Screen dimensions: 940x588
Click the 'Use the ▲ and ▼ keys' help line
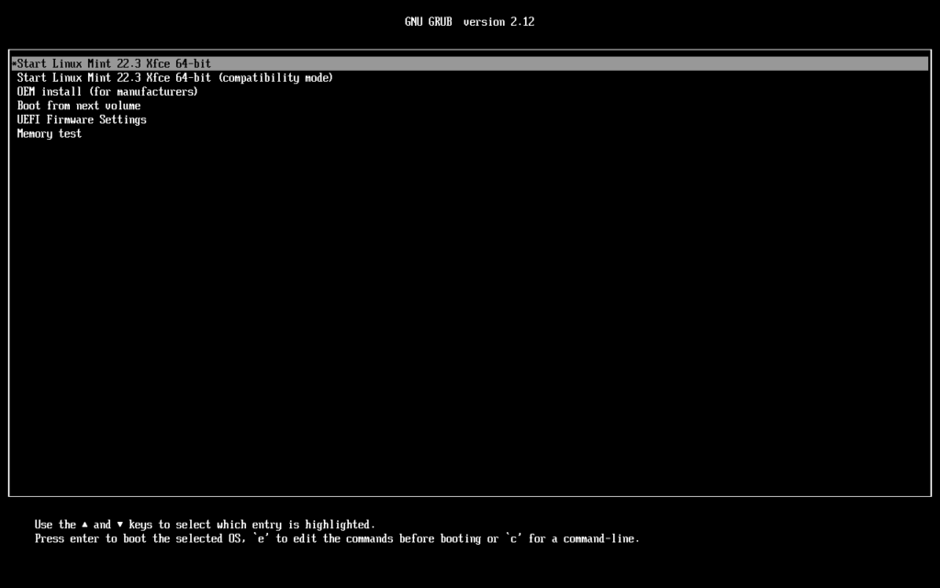[205, 525]
